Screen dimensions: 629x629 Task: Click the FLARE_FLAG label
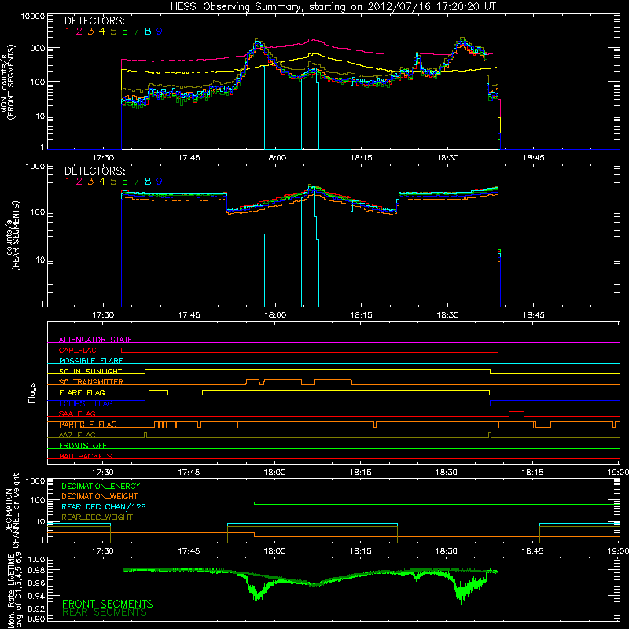pos(82,392)
